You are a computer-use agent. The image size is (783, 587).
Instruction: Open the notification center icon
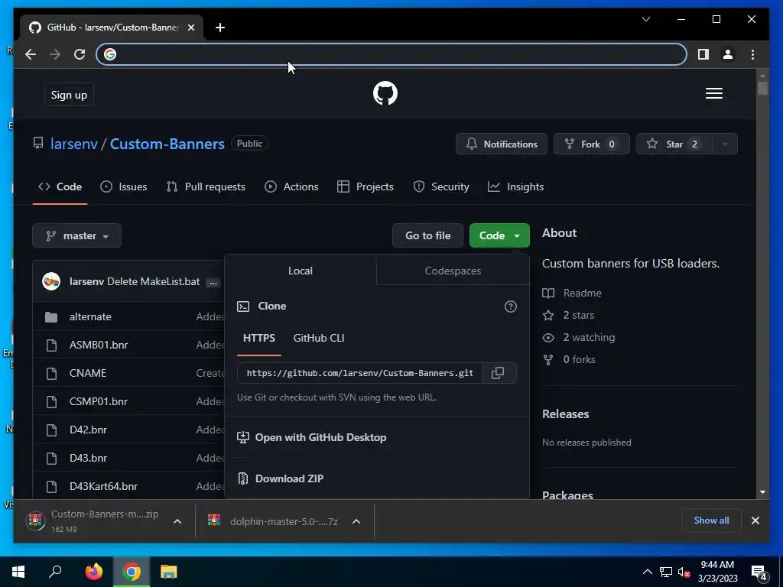(x=759, y=572)
